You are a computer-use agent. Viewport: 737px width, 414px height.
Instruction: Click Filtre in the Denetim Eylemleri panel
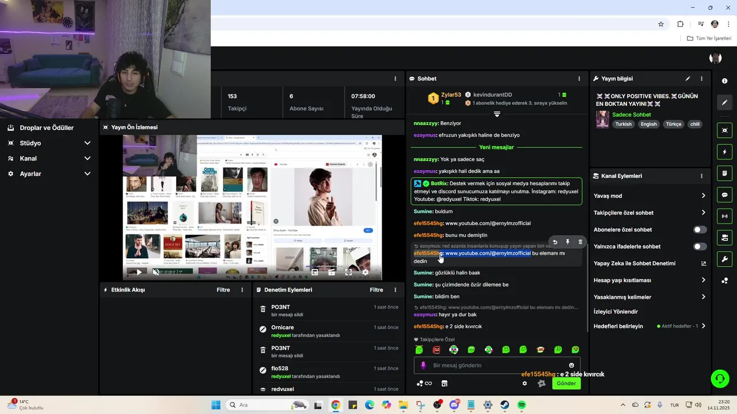(377, 290)
